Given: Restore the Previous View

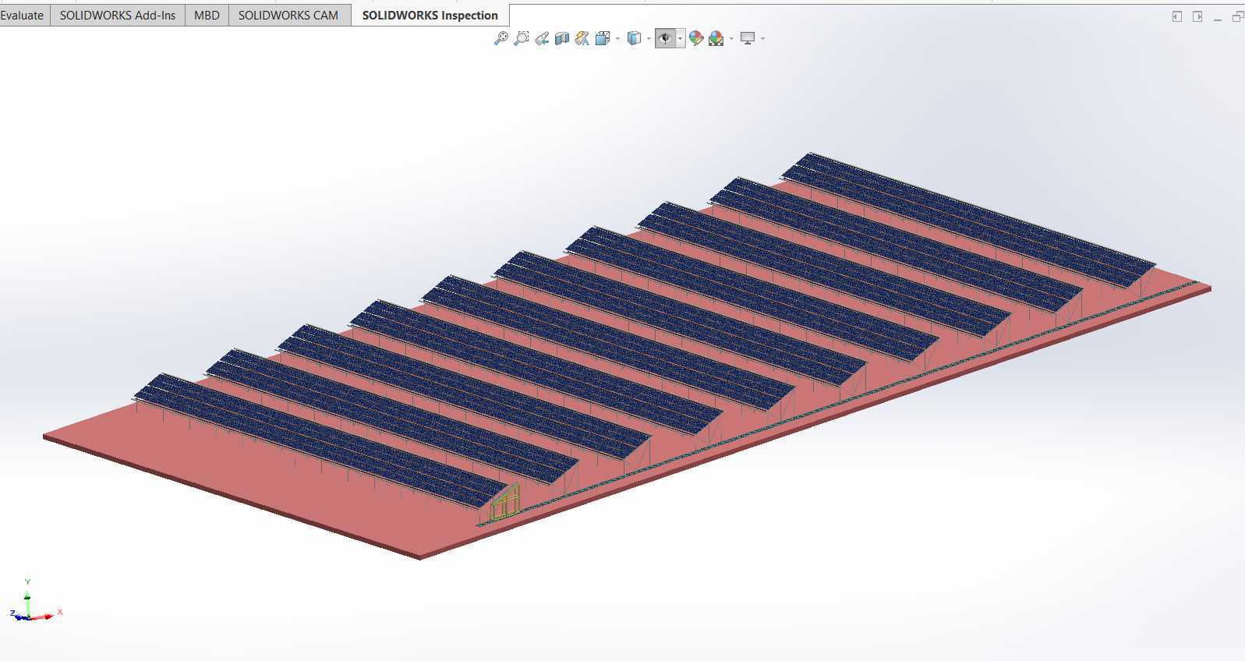Looking at the screenshot, I should point(542,38).
